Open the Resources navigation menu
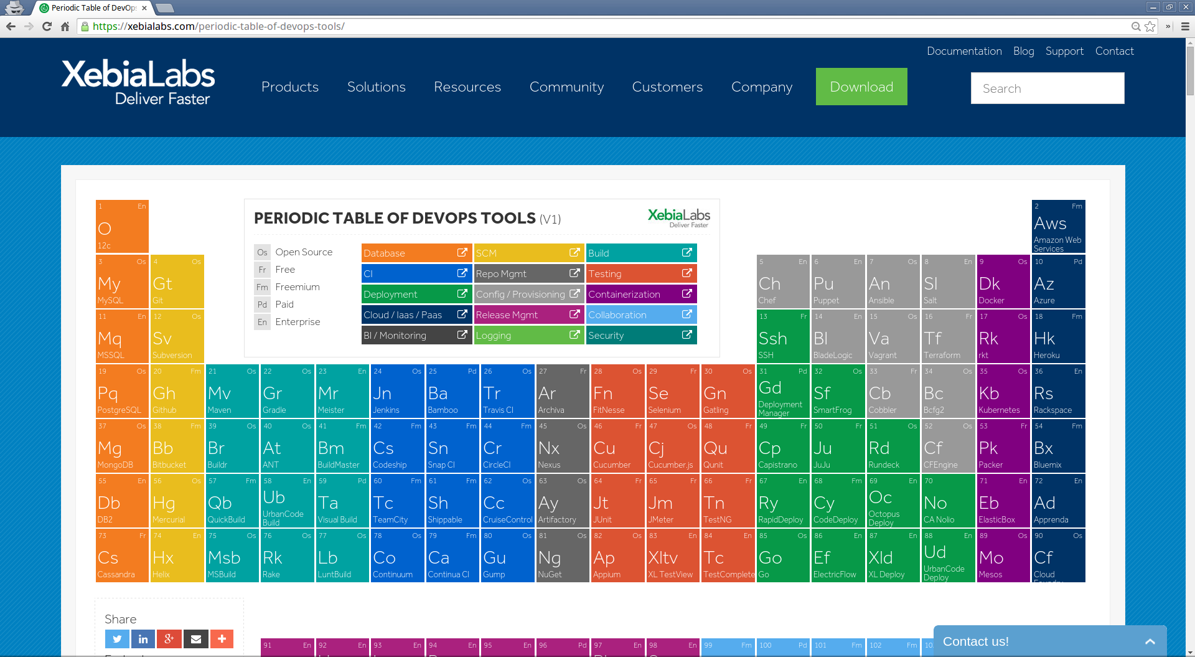 (467, 87)
